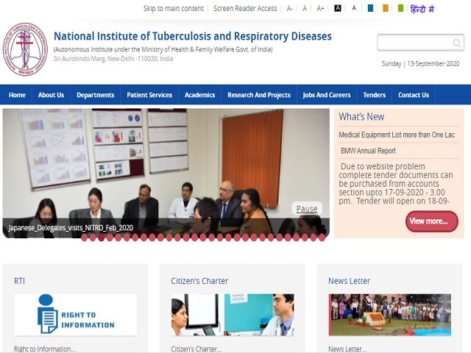Screen dimensions: 471x353
Task: Open the News Letter image
Action: (x=389, y=315)
